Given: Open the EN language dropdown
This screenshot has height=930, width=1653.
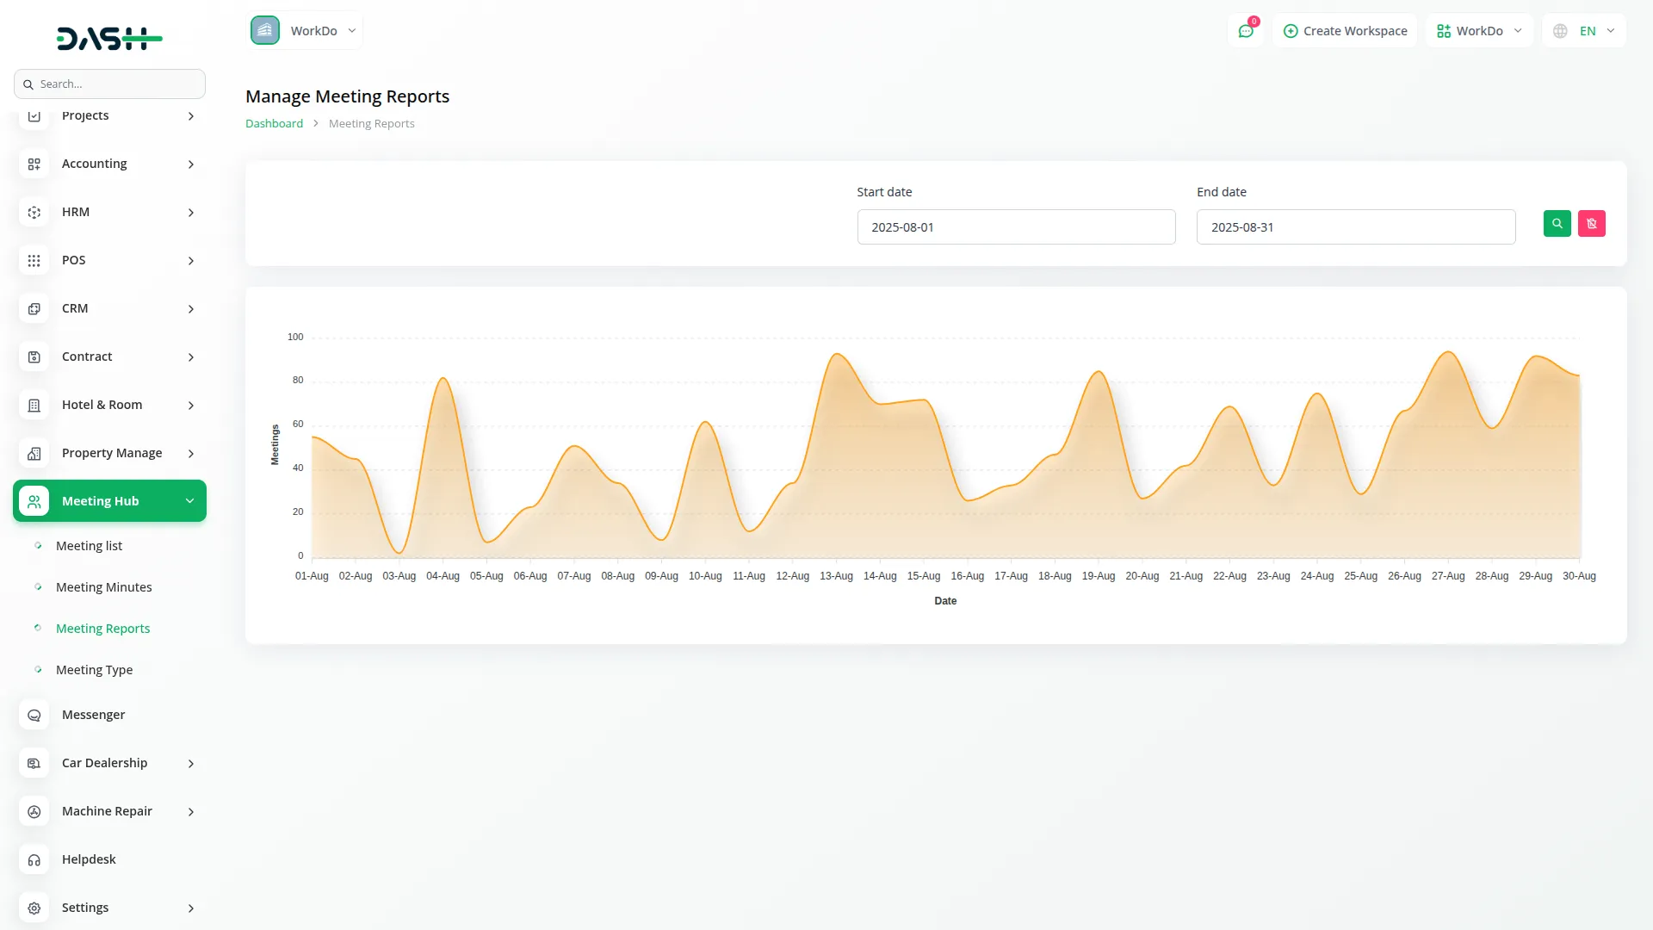Looking at the screenshot, I should pyautogui.click(x=1584, y=31).
